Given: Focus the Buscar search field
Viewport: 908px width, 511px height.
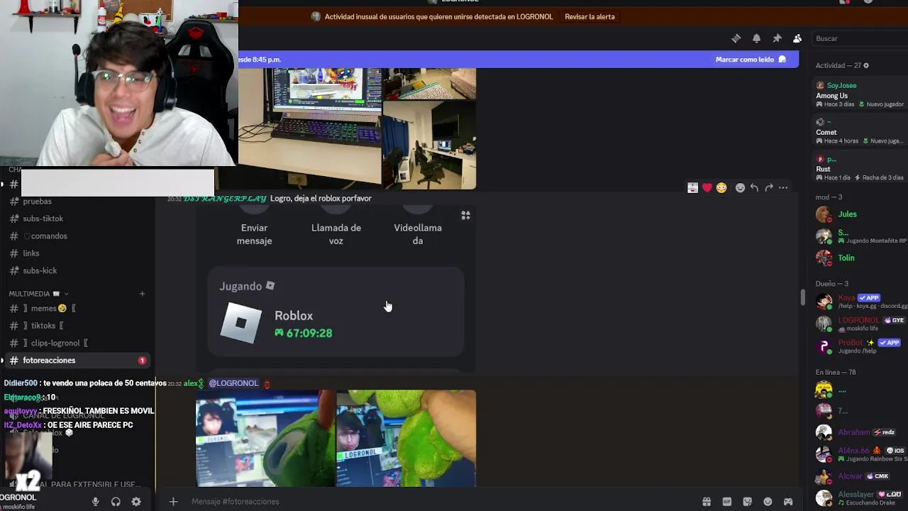Looking at the screenshot, I should (x=858, y=38).
